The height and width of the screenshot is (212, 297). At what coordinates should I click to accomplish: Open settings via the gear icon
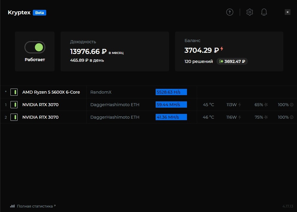point(250,12)
